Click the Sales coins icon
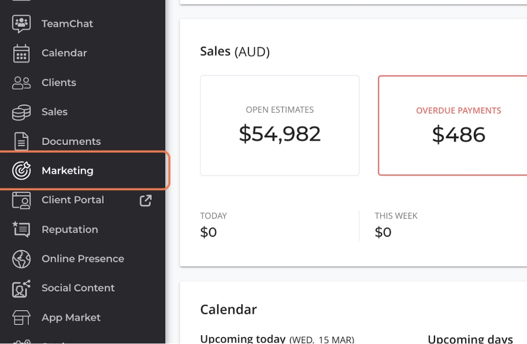Viewport: 527px width, 344px height. tap(21, 112)
